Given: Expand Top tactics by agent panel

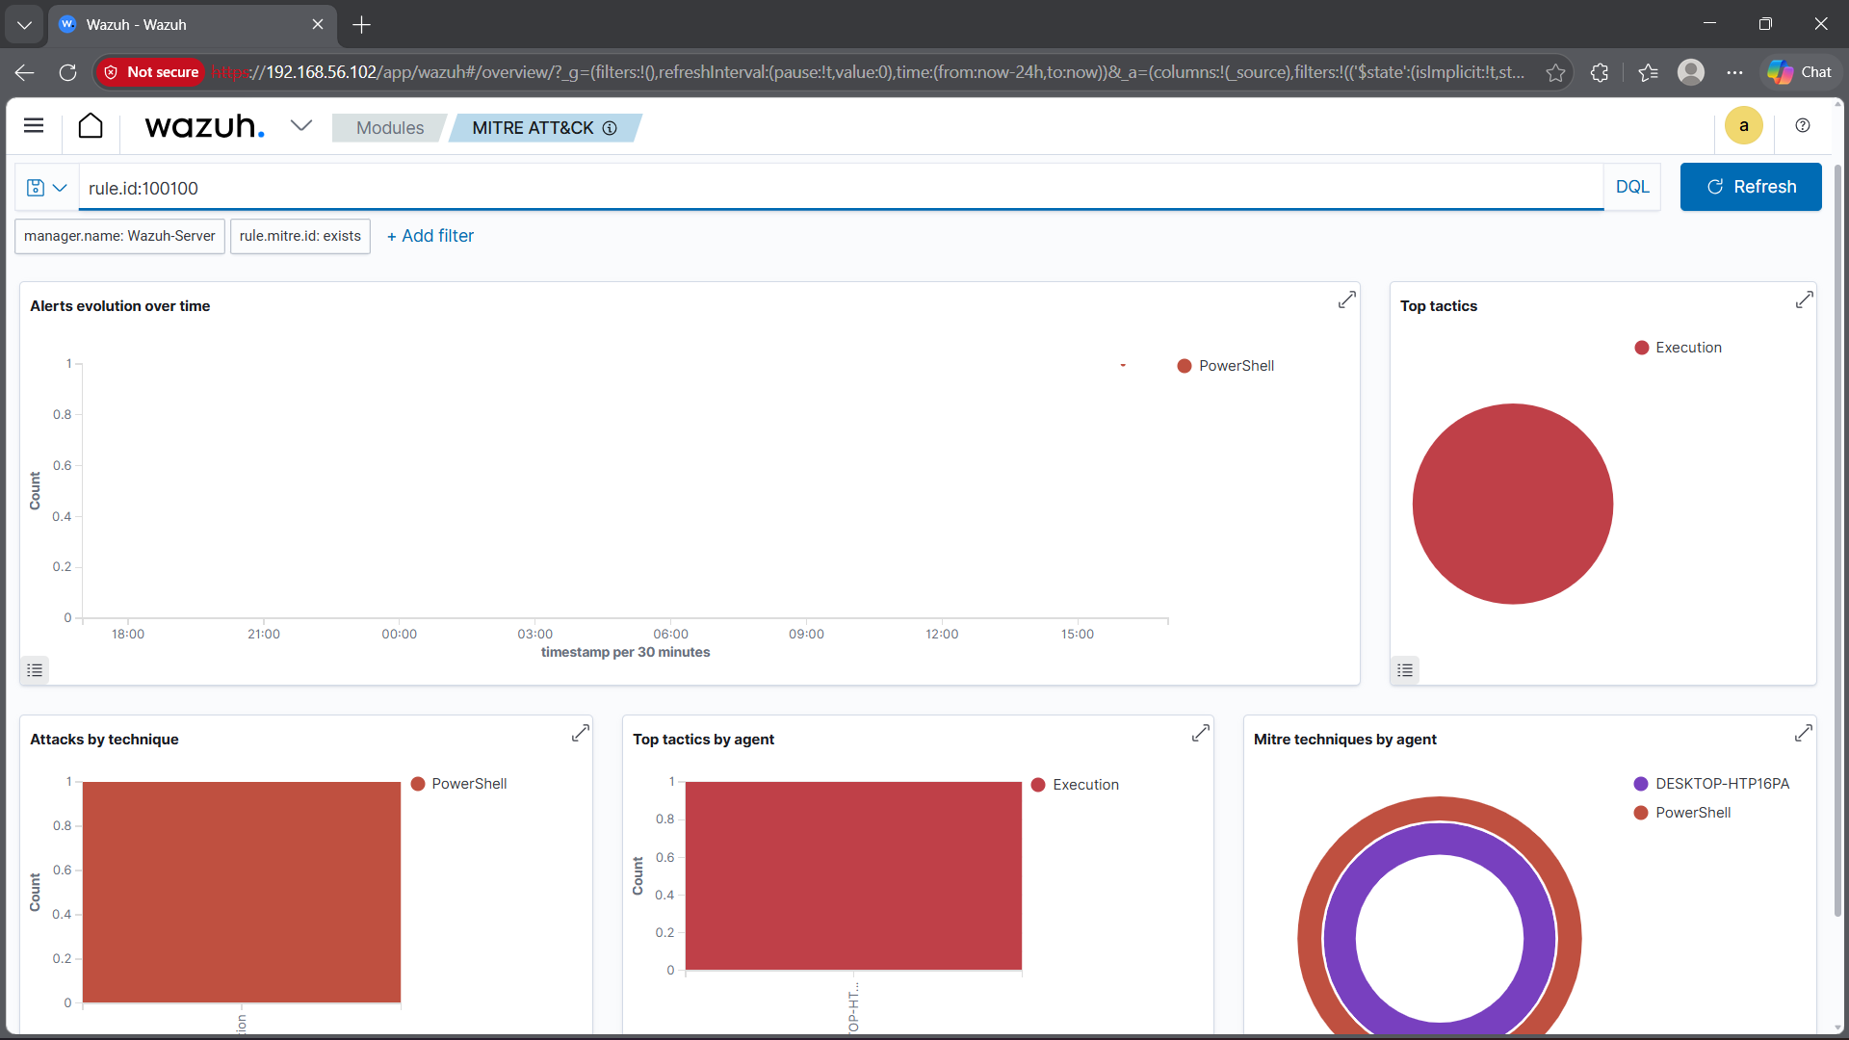Looking at the screenshot, I should point(1200,734).
